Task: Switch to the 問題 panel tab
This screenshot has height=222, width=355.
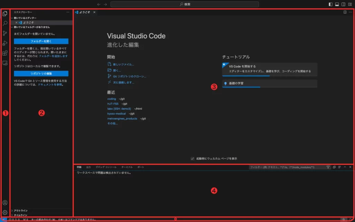Action: click(79, 167)
